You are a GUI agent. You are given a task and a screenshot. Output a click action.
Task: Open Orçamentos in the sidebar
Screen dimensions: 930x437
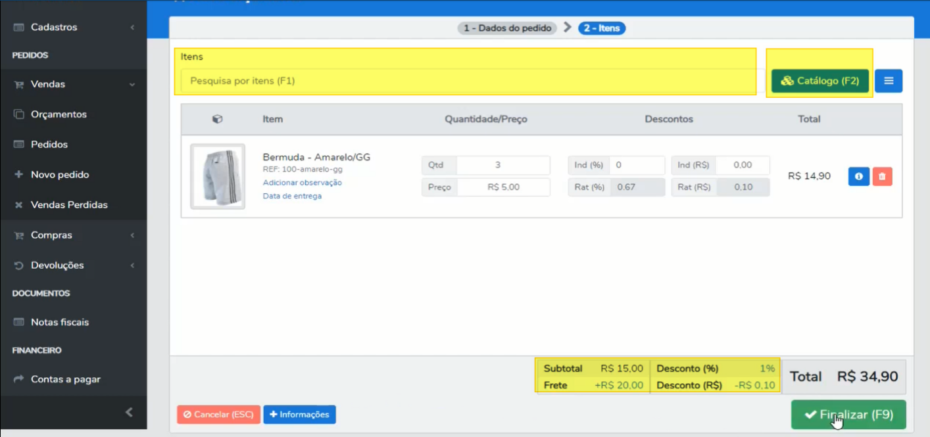point(59,114)
